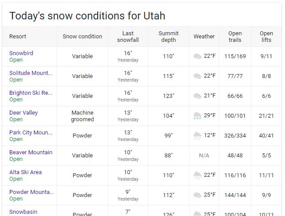Click the Open trails column header
The image size is (285, 216).
[x=235, y=37]
